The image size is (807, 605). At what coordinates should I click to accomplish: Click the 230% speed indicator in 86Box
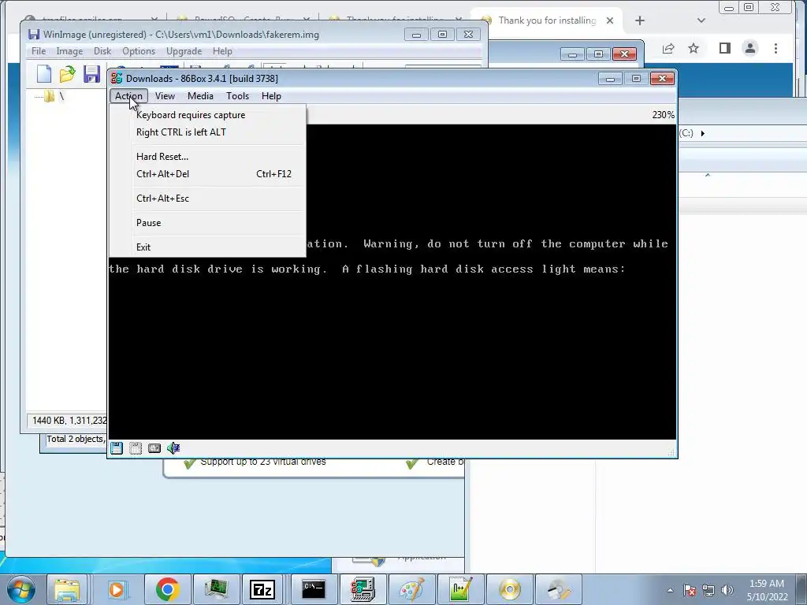point(663,115)
